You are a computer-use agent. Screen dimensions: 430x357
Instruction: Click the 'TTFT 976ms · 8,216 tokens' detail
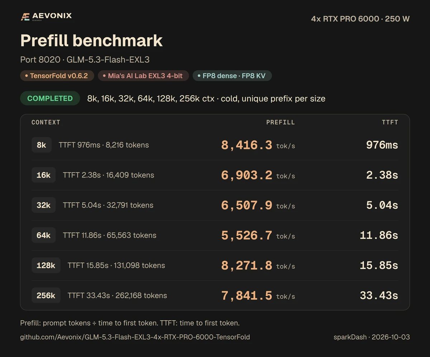(x=104, y=145)
